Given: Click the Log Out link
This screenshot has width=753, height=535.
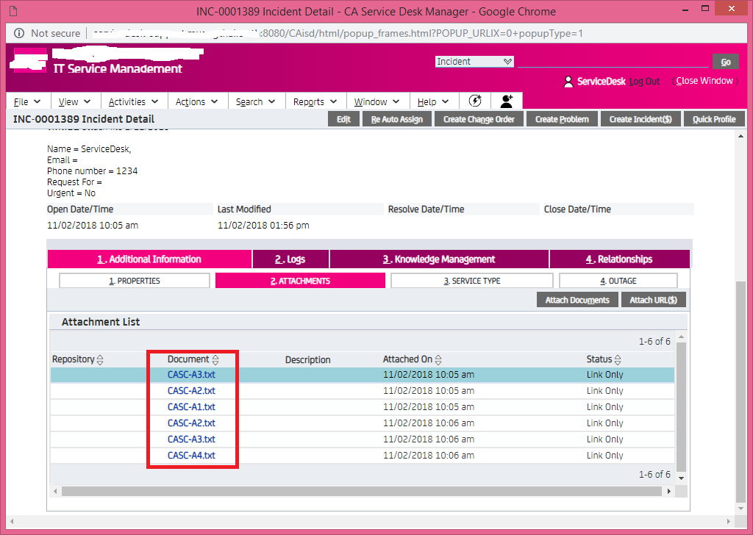Looking at the screenshot, I should click(x=644, y=82).
